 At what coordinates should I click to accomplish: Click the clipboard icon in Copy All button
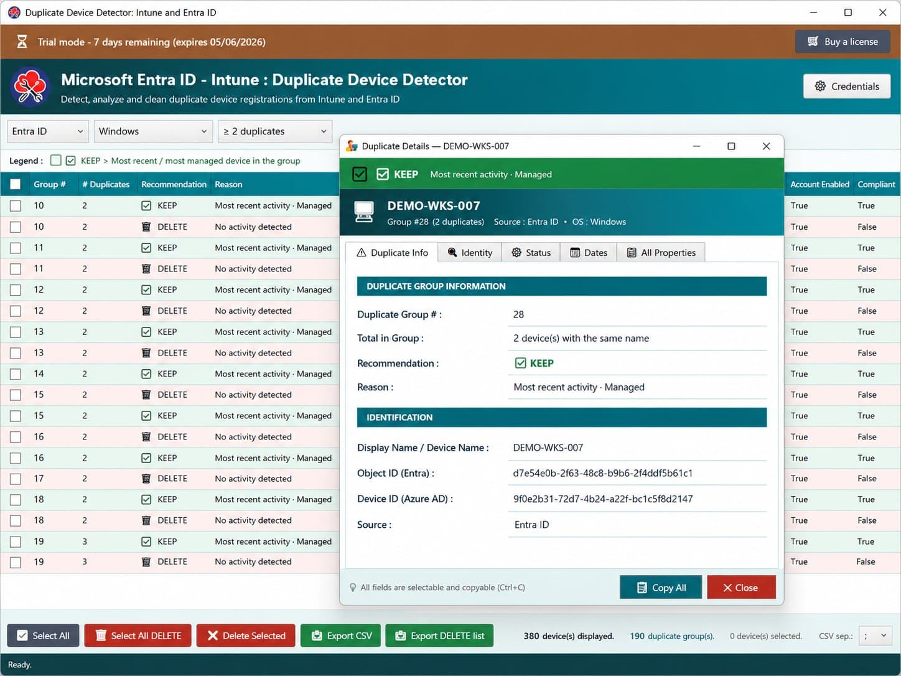(x=642, y=588)
